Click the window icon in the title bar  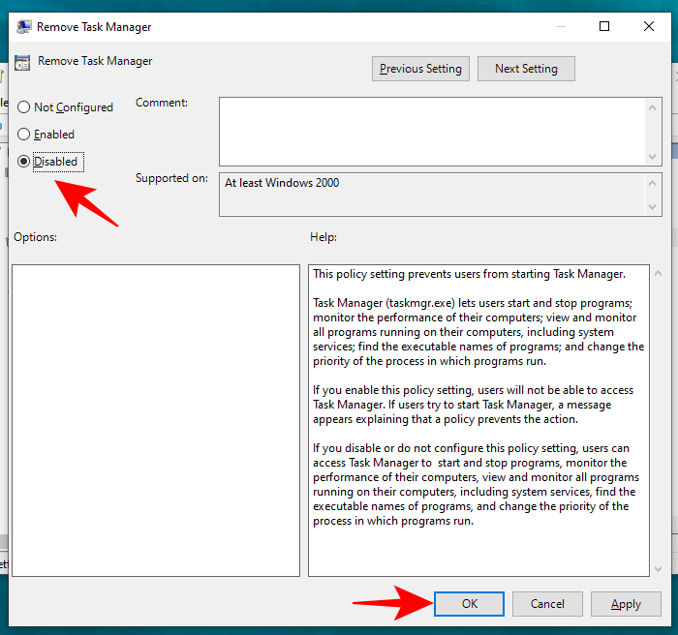[21, 26]
